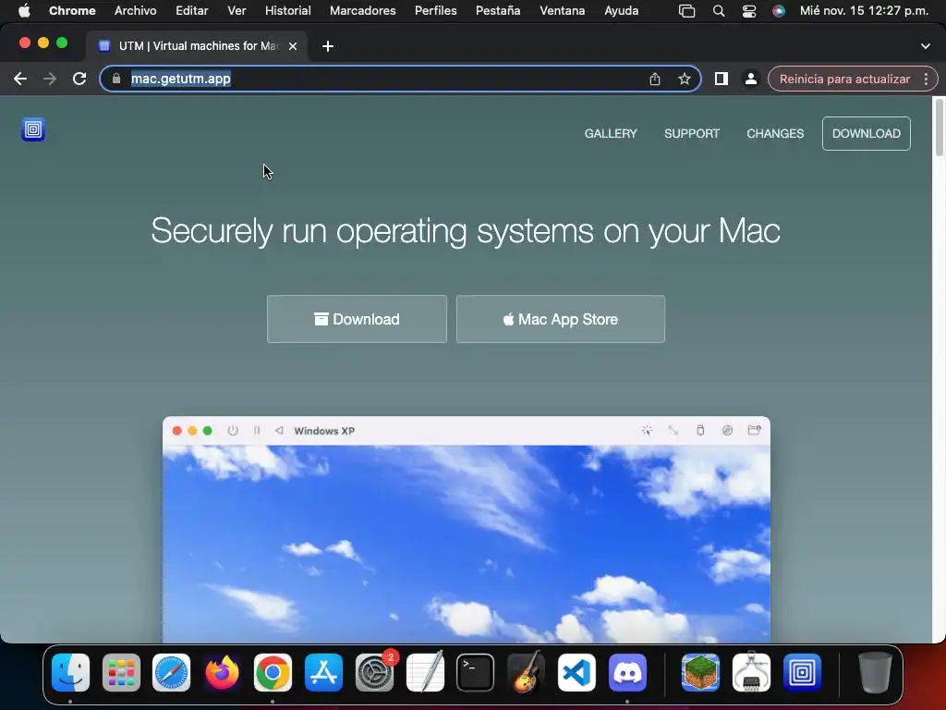Open the SUPPORT page link
The width and height of the screenshot is (946, 710).
(691, 133)
